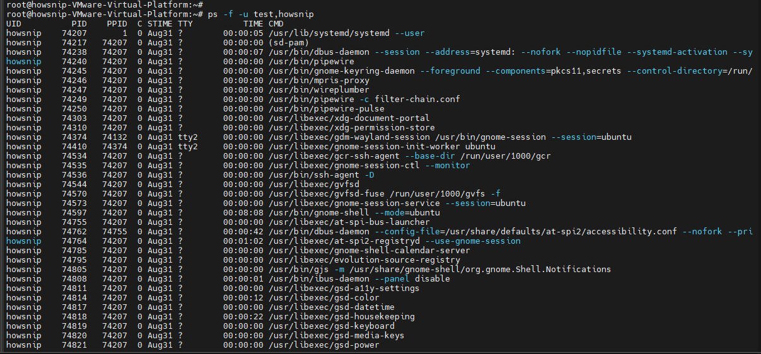Click the PID column header

(x=79, y=24)
